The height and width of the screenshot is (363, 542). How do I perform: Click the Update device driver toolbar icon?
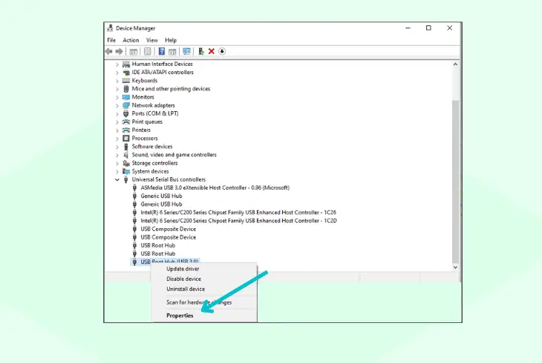pos(200,51)
